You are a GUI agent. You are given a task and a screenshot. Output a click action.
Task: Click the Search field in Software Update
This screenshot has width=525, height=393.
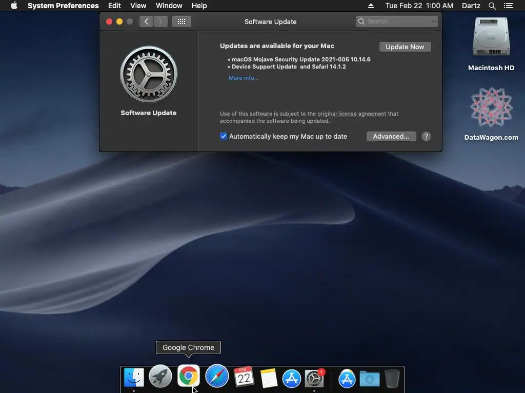coord(397,21)
